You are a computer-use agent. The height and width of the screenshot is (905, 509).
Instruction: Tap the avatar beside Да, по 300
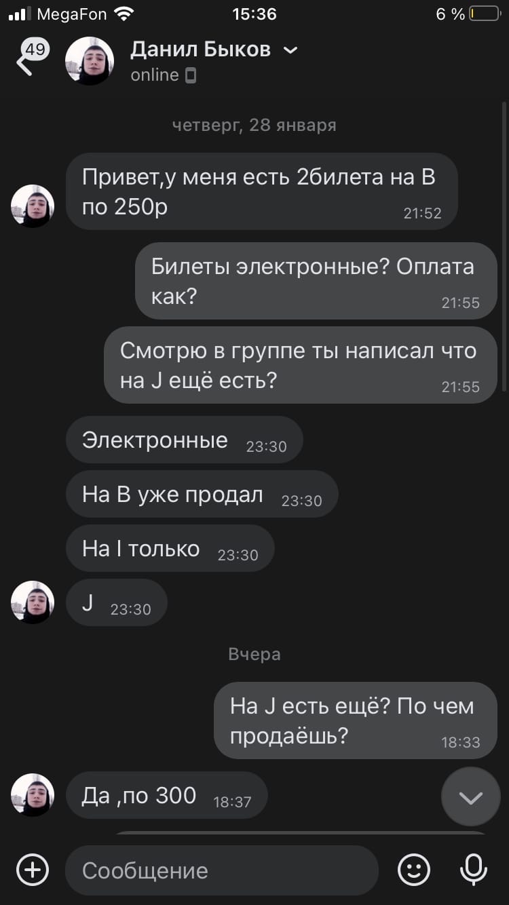pos(33,794)
